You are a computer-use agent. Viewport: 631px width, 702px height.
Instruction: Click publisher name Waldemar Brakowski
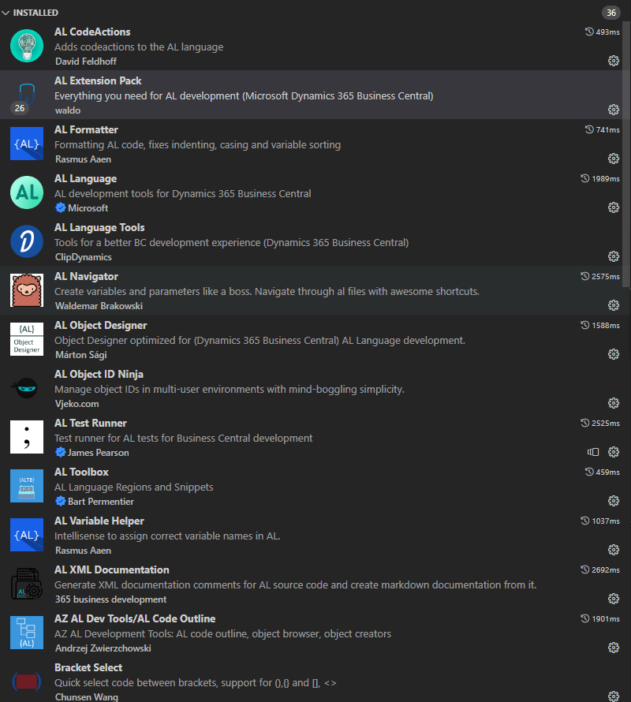coord(99,306)
